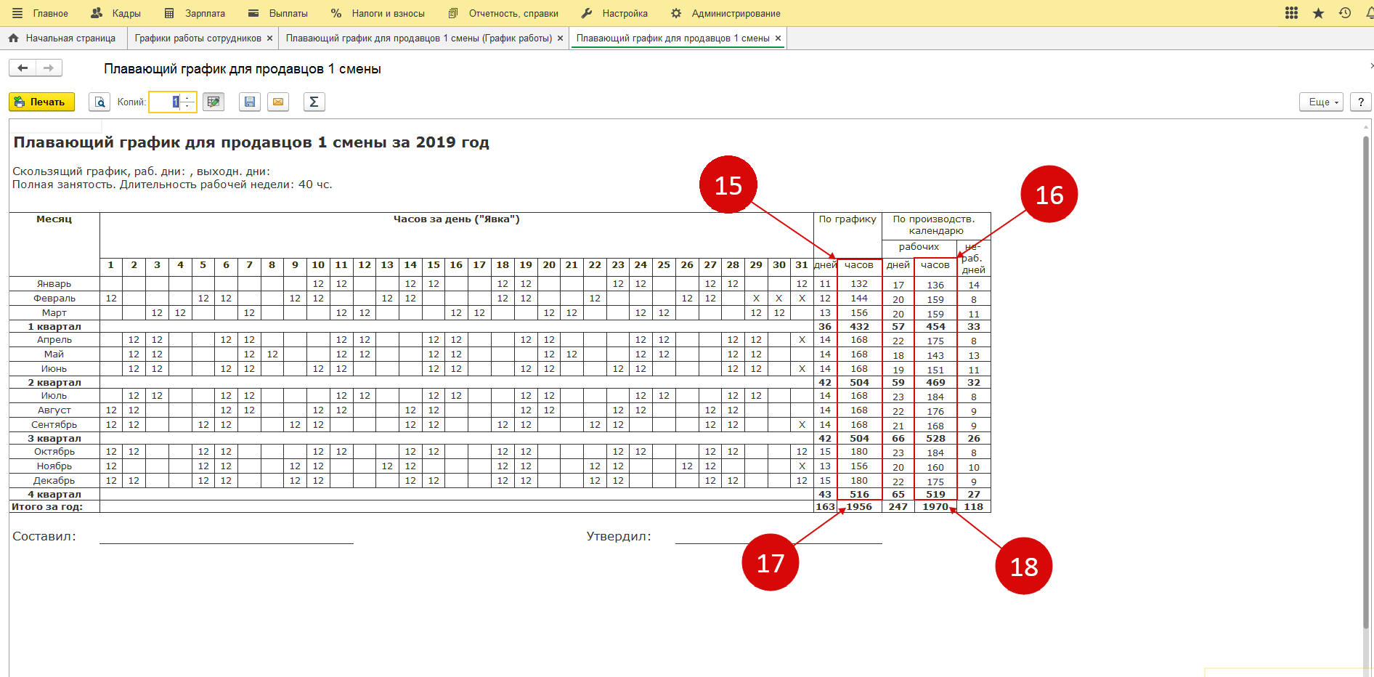This screenshot has height=677, width=1374.
Task: Select the 2 квартал row label
Action: (54, 382)
